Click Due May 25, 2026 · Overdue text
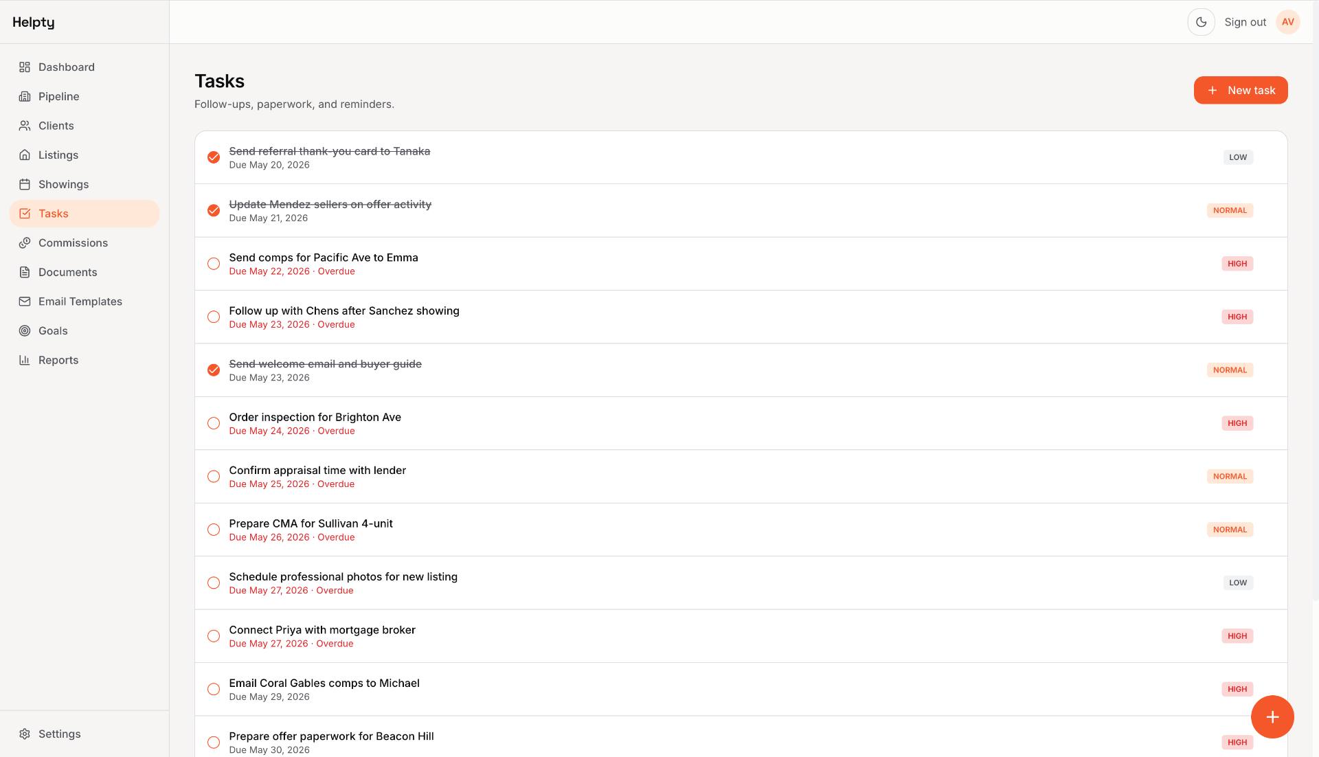Image resolution: width=1319 pixels, height=757 pixels. pos(292,484)
